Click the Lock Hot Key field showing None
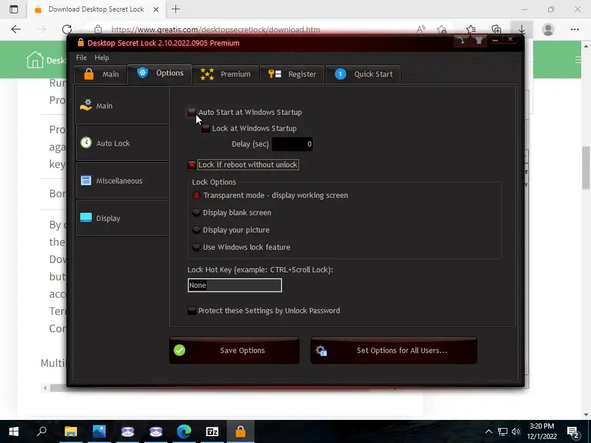This screenshot has width=591, height=443. click(234, 285)
